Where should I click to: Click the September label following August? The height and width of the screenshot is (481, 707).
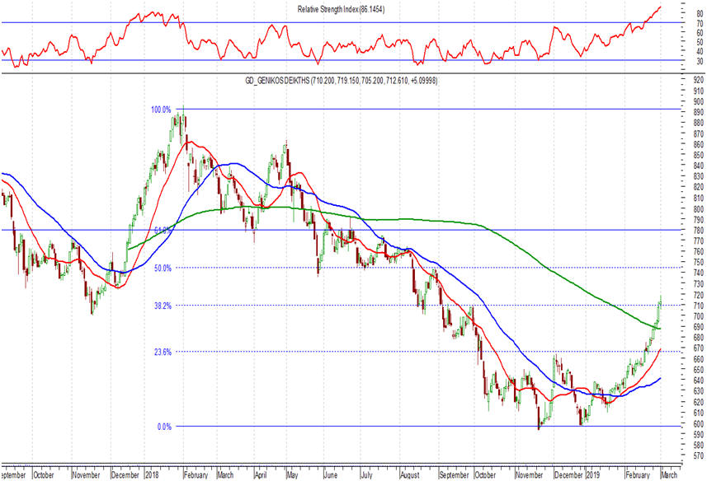click(x=454, y=474)
